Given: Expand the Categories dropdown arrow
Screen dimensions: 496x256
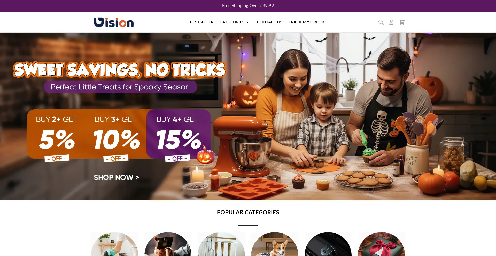Looking at the screenshot, I should (x=247, y=22).
